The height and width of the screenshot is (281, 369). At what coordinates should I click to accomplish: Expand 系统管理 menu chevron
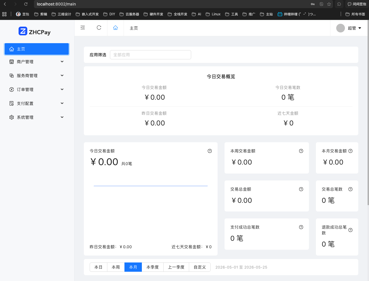pyautogui.click(x=62, y=117)
